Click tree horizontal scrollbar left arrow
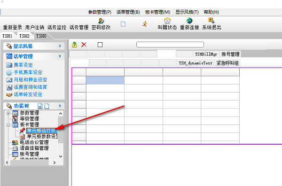This screenshot has height=186, width=282. pyautogui.click(x=7, y=163)
